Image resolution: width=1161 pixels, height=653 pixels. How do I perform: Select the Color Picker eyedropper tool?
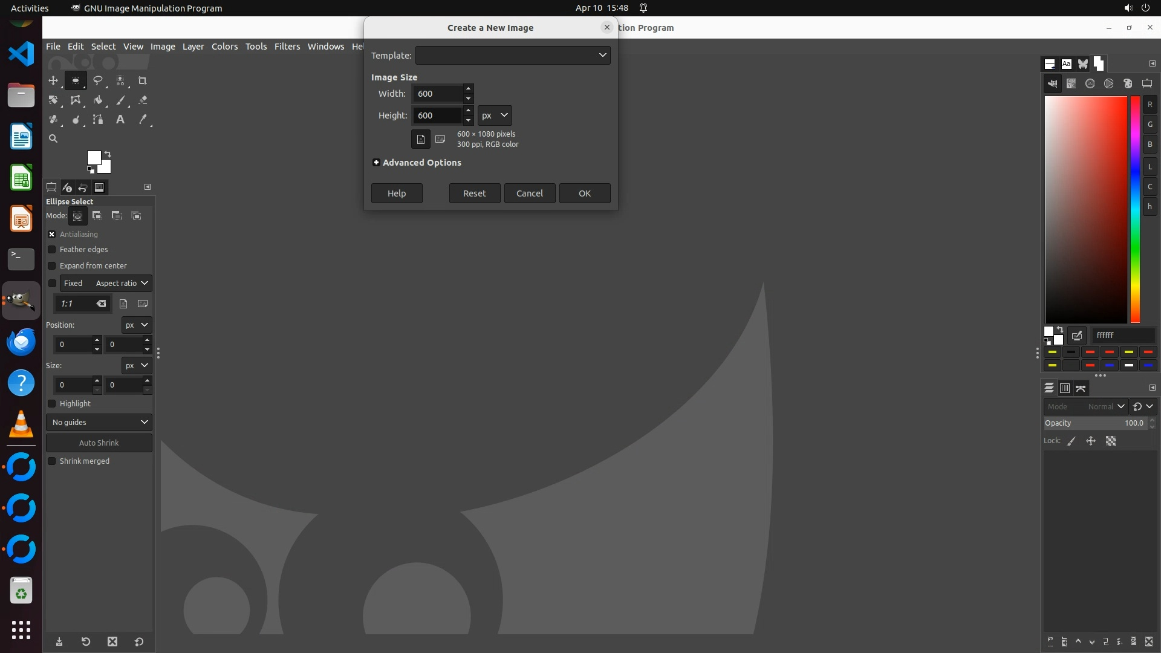(x=143, y=120)
